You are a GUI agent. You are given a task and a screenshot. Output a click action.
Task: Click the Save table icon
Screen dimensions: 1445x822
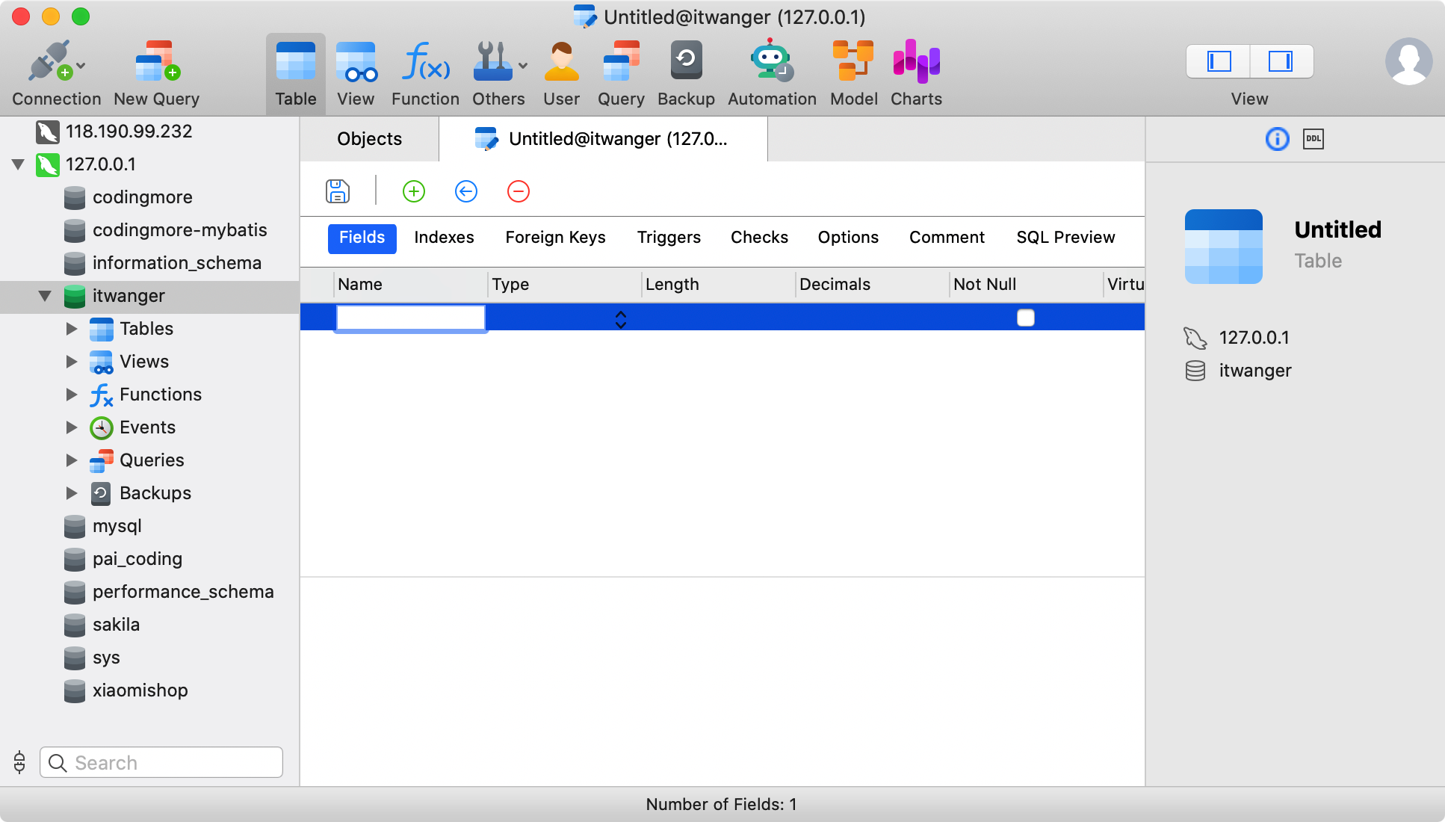tap(338, 191)
